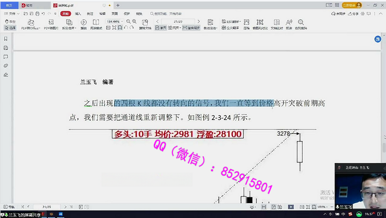The height and width of the screenshot is (218, 386).
Task: Open the 插入 ribbon tab
Action: (x=78, y=13)
